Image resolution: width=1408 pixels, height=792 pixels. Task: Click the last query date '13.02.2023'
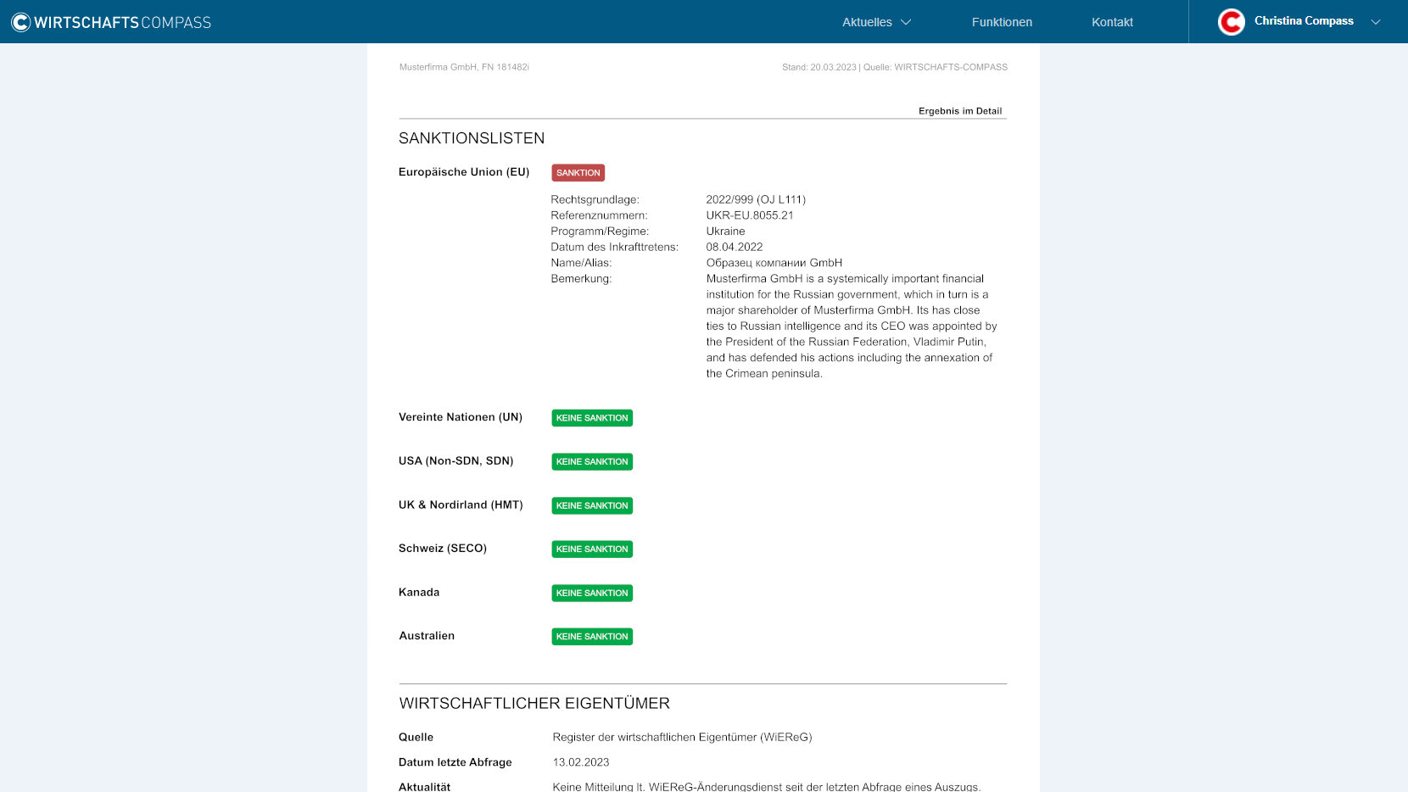point(581,762)
